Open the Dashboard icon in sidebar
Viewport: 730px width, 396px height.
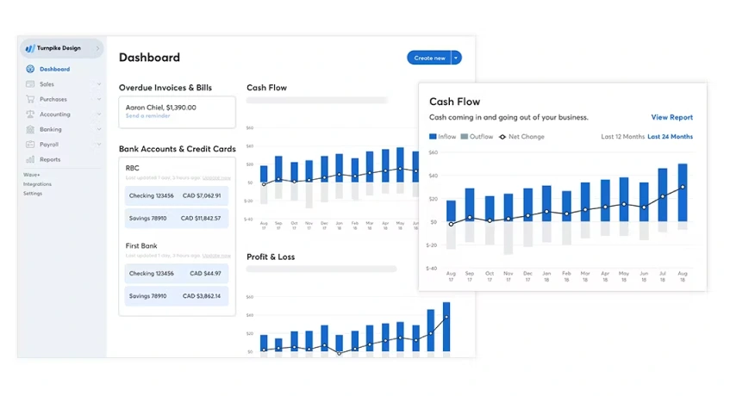[x=30, y=69]
